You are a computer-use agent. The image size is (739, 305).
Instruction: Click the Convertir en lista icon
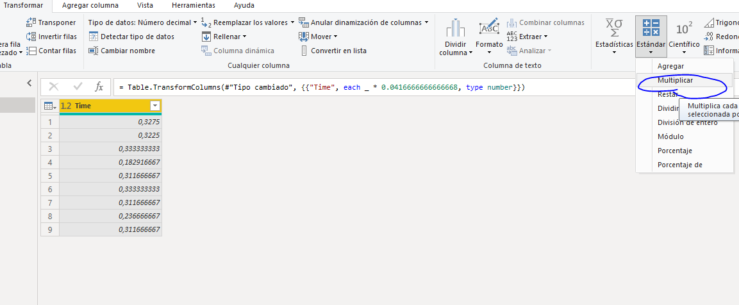pos(304,51)
